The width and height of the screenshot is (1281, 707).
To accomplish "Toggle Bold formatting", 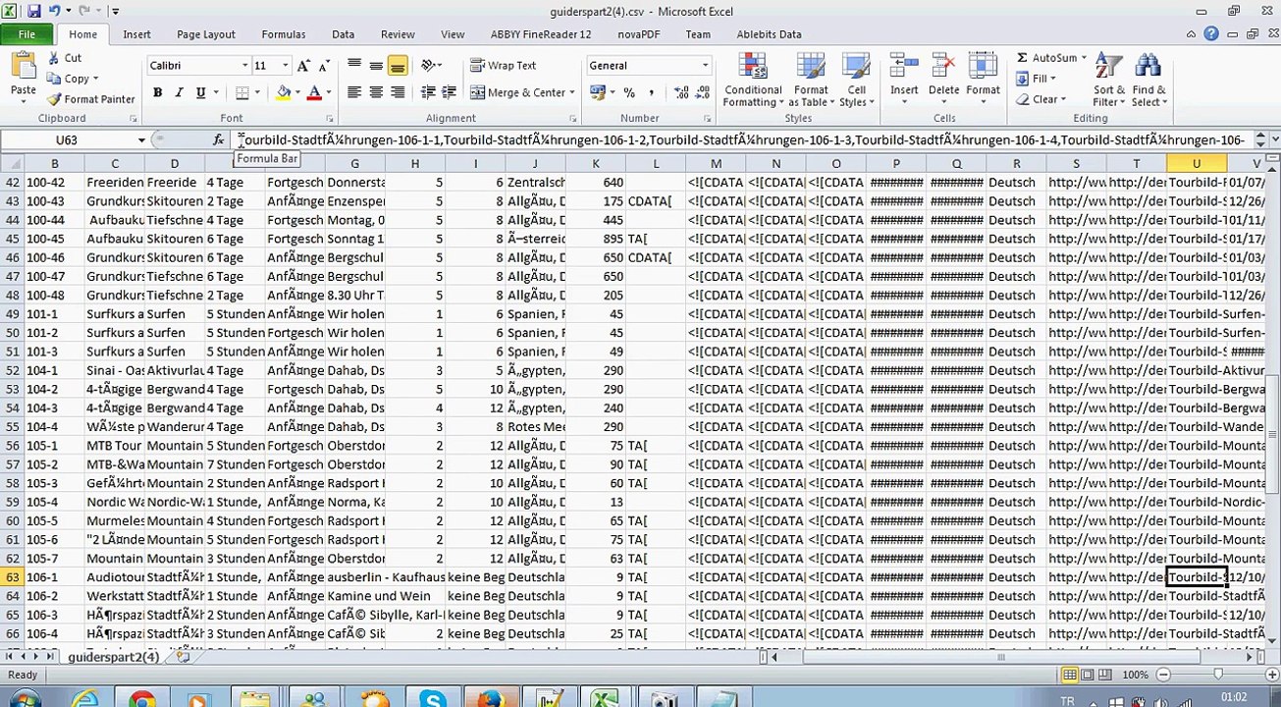I will coord(157,92).
